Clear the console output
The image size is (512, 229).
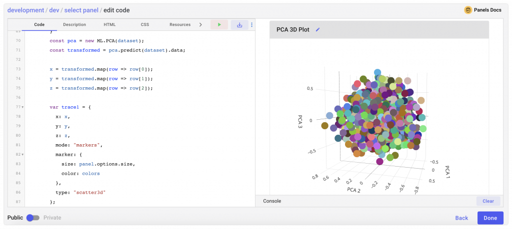coord(488,201)
